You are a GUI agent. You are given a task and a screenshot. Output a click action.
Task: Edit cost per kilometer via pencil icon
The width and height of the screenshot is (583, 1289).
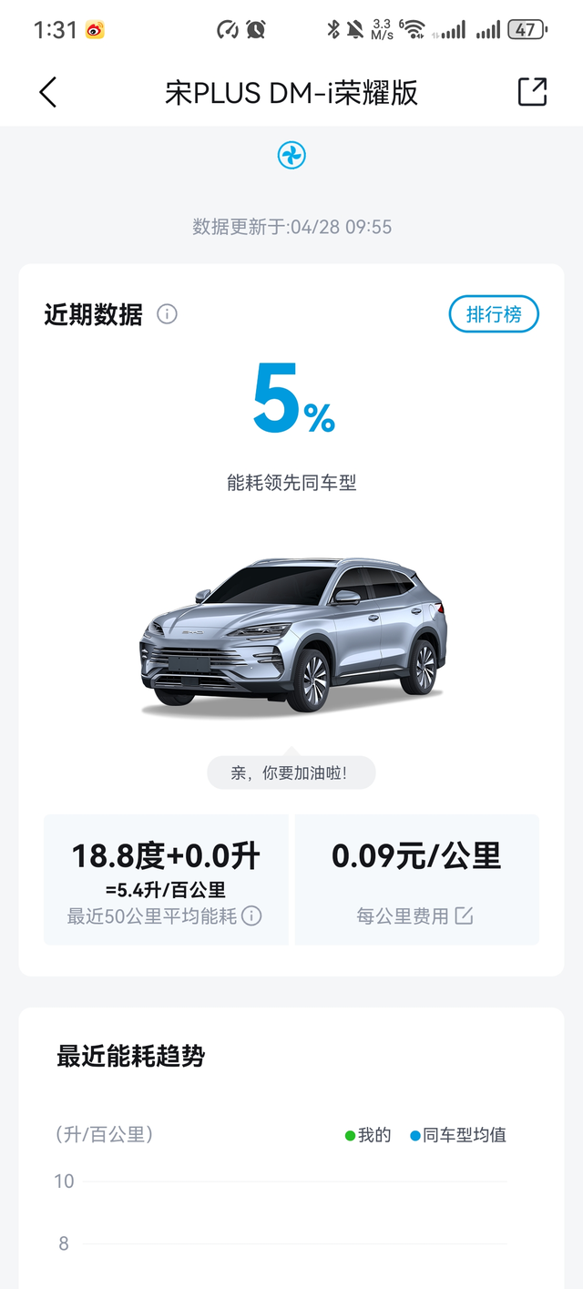[465, 916]
